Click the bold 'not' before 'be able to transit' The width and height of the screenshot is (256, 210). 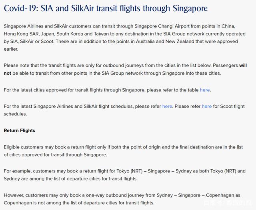[x=7, y=73]
